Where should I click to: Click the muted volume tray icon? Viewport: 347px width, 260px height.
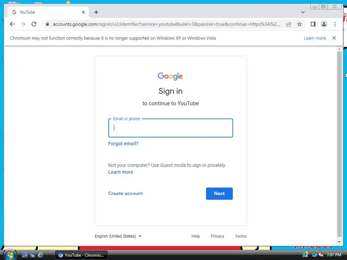(321, 255)
